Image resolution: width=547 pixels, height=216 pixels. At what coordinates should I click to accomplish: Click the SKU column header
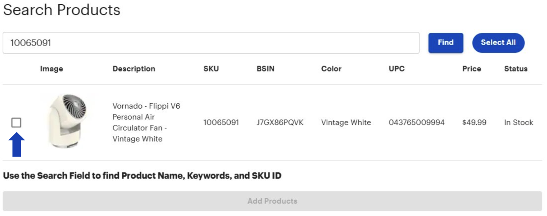[211, 69]
